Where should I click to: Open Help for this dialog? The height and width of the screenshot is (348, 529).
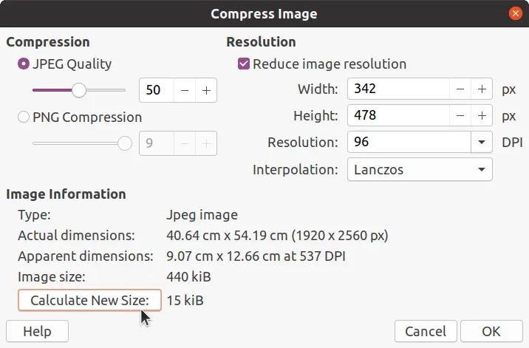(x=37, y=332)
